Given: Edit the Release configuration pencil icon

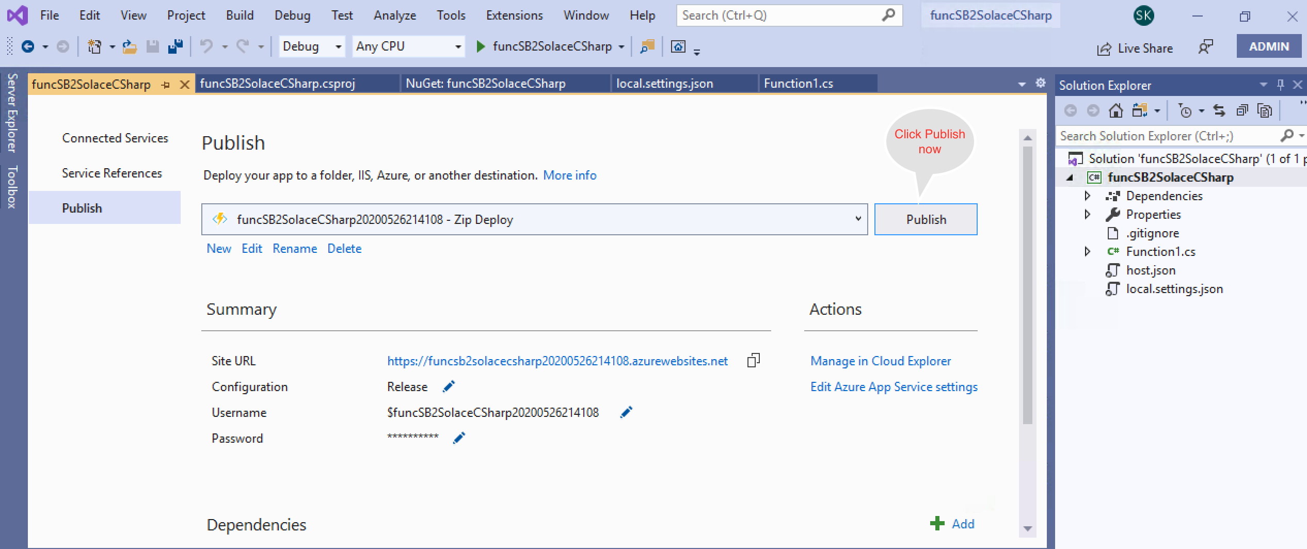Looking at the screenshot, I should click(x=449, y=386).
